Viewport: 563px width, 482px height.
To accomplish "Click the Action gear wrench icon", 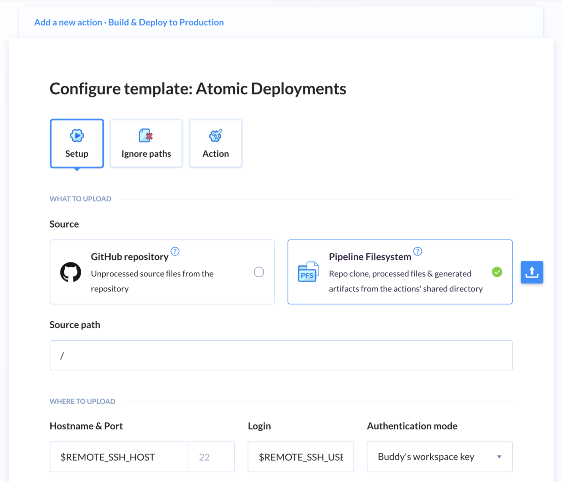I will click(216, 136).
